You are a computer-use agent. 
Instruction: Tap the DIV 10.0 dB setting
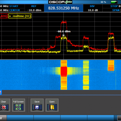[x=93, y=8]
